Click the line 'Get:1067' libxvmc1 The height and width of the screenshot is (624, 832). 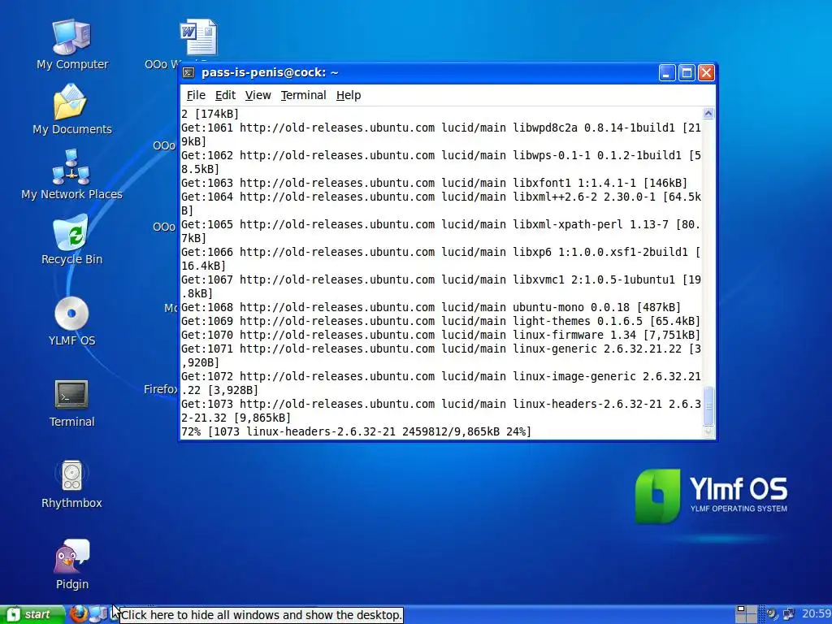pyautogui.click(x=441, y=287)
